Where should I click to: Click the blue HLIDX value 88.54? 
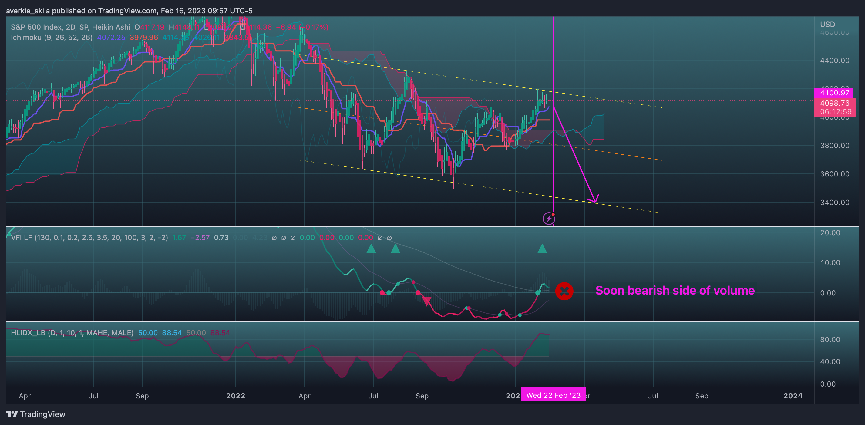pyautogui.click(x=172, y=333)
